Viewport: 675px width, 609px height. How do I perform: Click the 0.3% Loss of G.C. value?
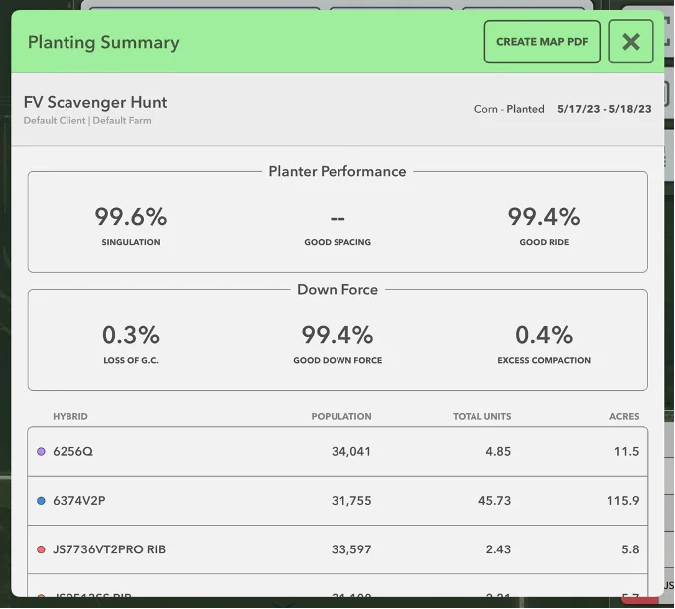tap(131, 335)
